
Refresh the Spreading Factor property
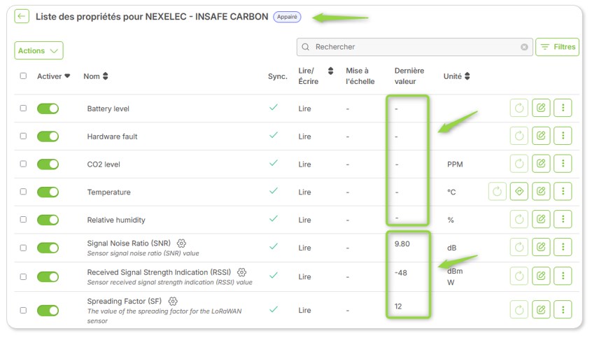pos(519,310)
